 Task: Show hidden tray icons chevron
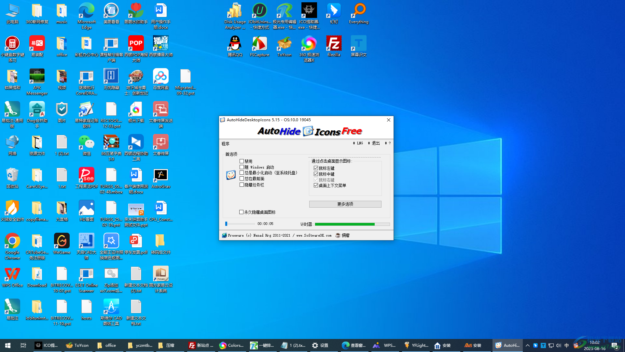527,345
